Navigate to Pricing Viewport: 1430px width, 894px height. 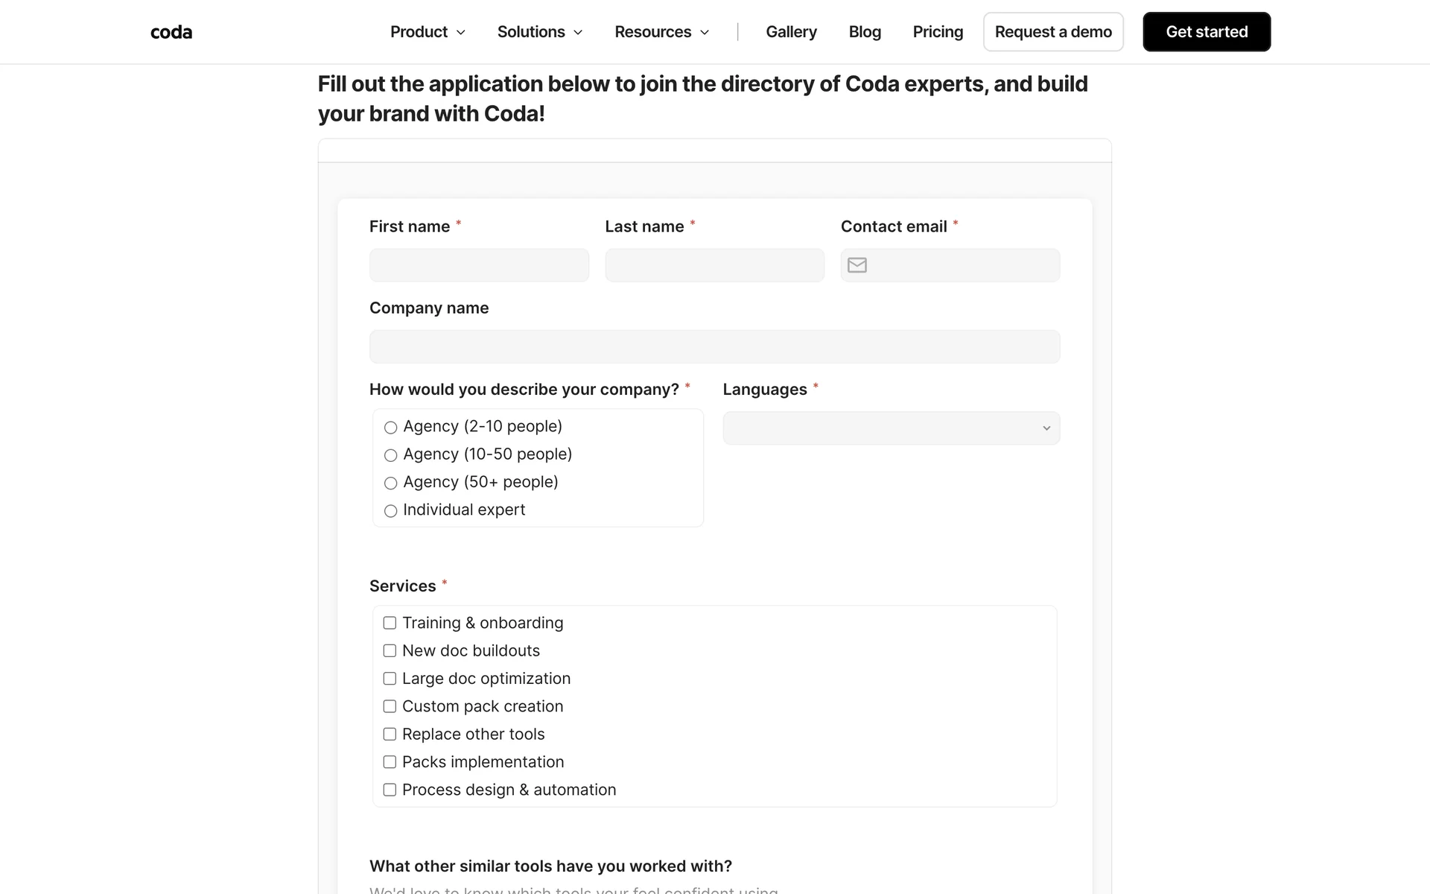point(938,32)
